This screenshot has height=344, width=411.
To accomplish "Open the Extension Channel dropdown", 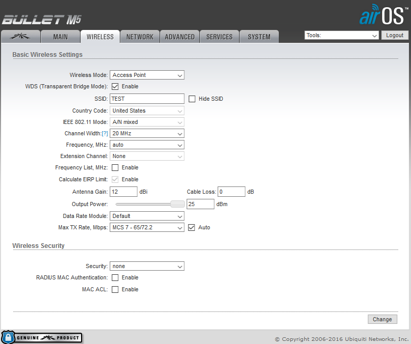I will 147,157.
